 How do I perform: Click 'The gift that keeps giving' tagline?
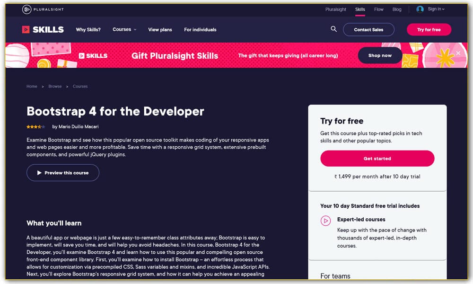(x=288, y=55)
